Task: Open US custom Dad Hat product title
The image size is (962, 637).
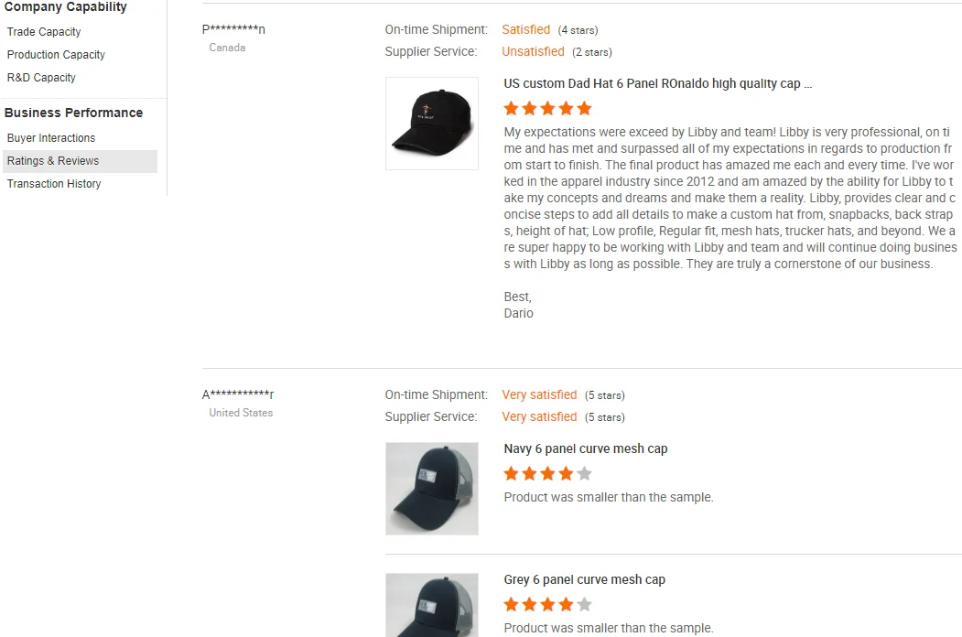Action: [658, 83]
